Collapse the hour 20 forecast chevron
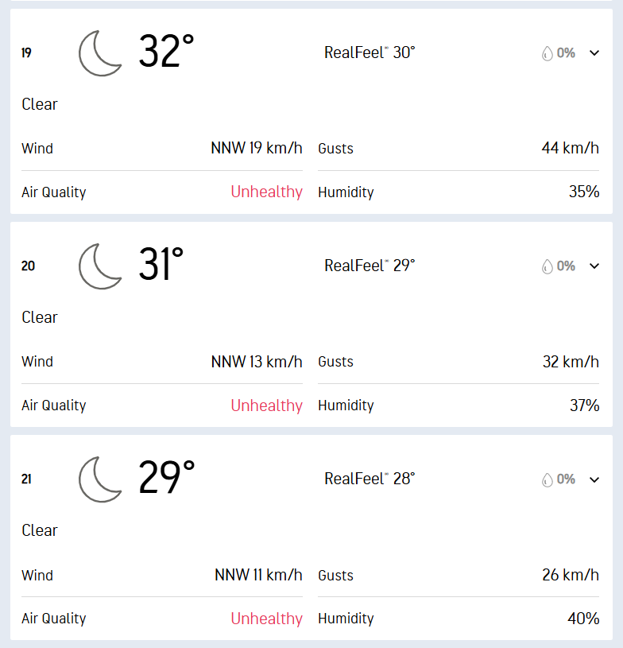 coord(594,266)
